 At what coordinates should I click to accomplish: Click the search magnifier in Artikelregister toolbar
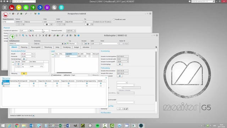54,36
